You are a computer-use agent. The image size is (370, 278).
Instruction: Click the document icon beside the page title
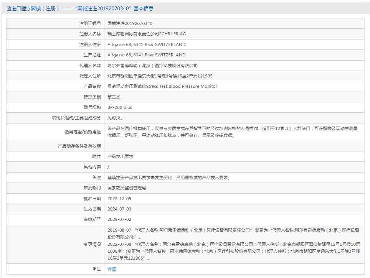tap(9, 8)
